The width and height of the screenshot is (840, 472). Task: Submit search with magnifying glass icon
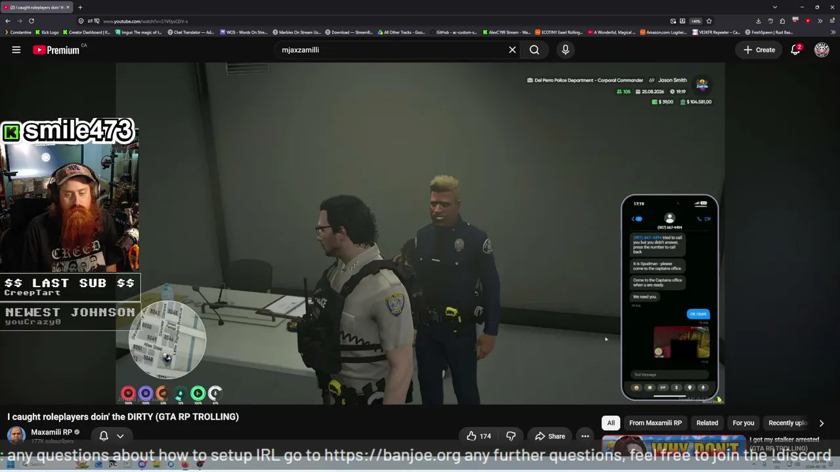[x=534, y=50]
